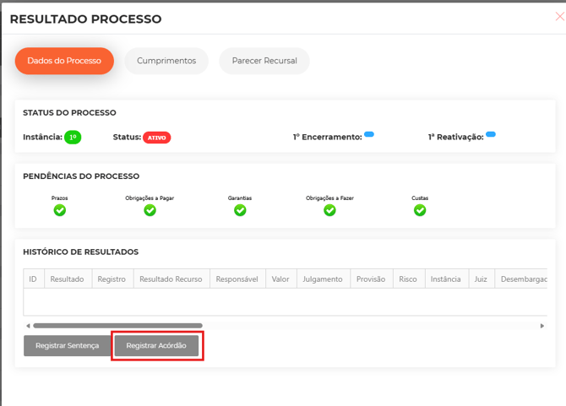The image size is (566, 406).
Task: Switch to the Cumprimentos tab
Action: 166,61
